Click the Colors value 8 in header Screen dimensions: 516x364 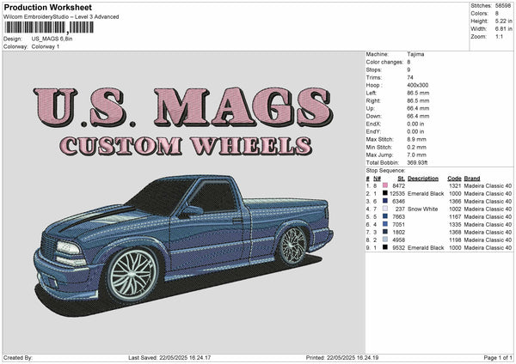click(497, 14)
